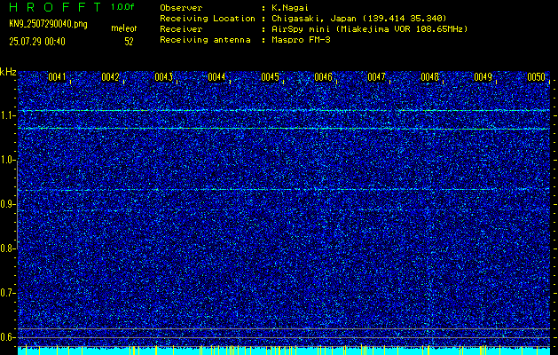Click the 0.7 kHz axis label
Image resolution: width=558 pixels, height=355 pixels.
[7, 293]
